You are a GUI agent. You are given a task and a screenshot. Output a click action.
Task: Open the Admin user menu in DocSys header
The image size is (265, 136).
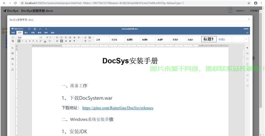pos(240,11)
